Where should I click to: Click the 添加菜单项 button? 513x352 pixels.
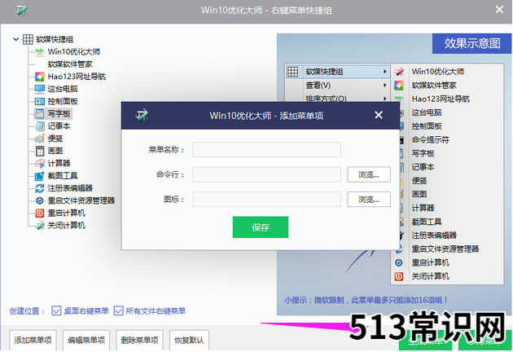[x=33, y=341]
